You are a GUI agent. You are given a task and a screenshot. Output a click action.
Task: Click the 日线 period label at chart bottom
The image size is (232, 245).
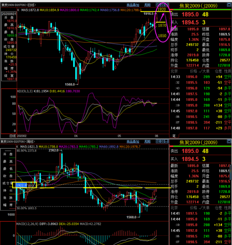13,136
